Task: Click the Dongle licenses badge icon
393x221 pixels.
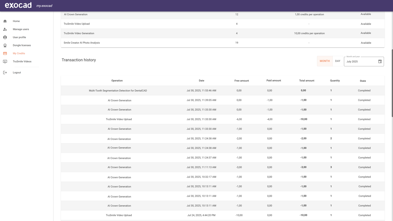Action: [x=4, y=45]
